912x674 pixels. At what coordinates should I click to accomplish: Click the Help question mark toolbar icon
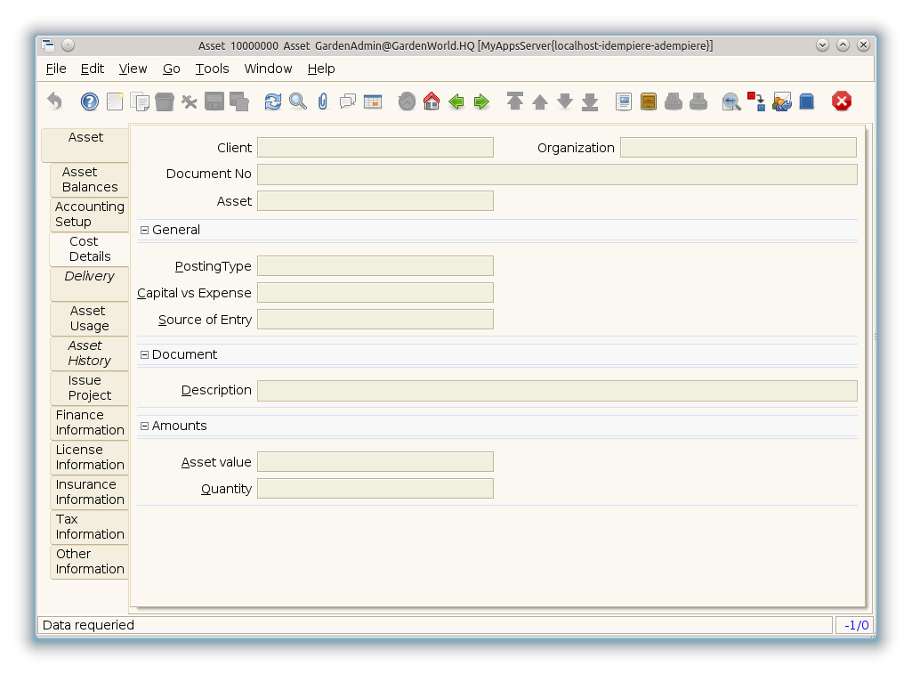(x=89, y=102)
